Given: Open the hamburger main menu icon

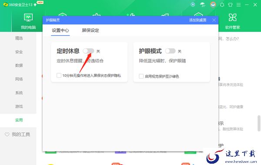Looking at the screenshot, I should coord(239,5).
